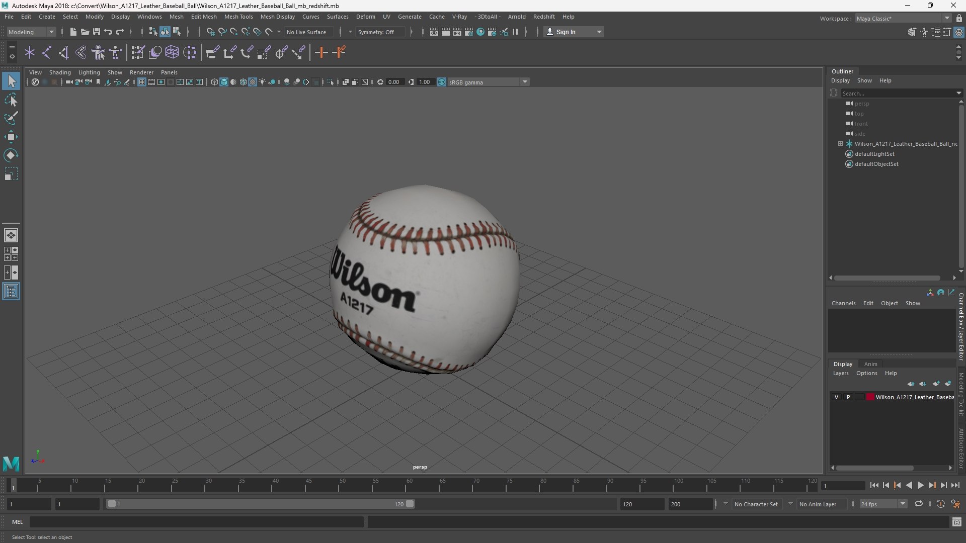Click the red Wilson layer color swatch
This screenshot has height=543, width=966.
[x=870, y=397]
